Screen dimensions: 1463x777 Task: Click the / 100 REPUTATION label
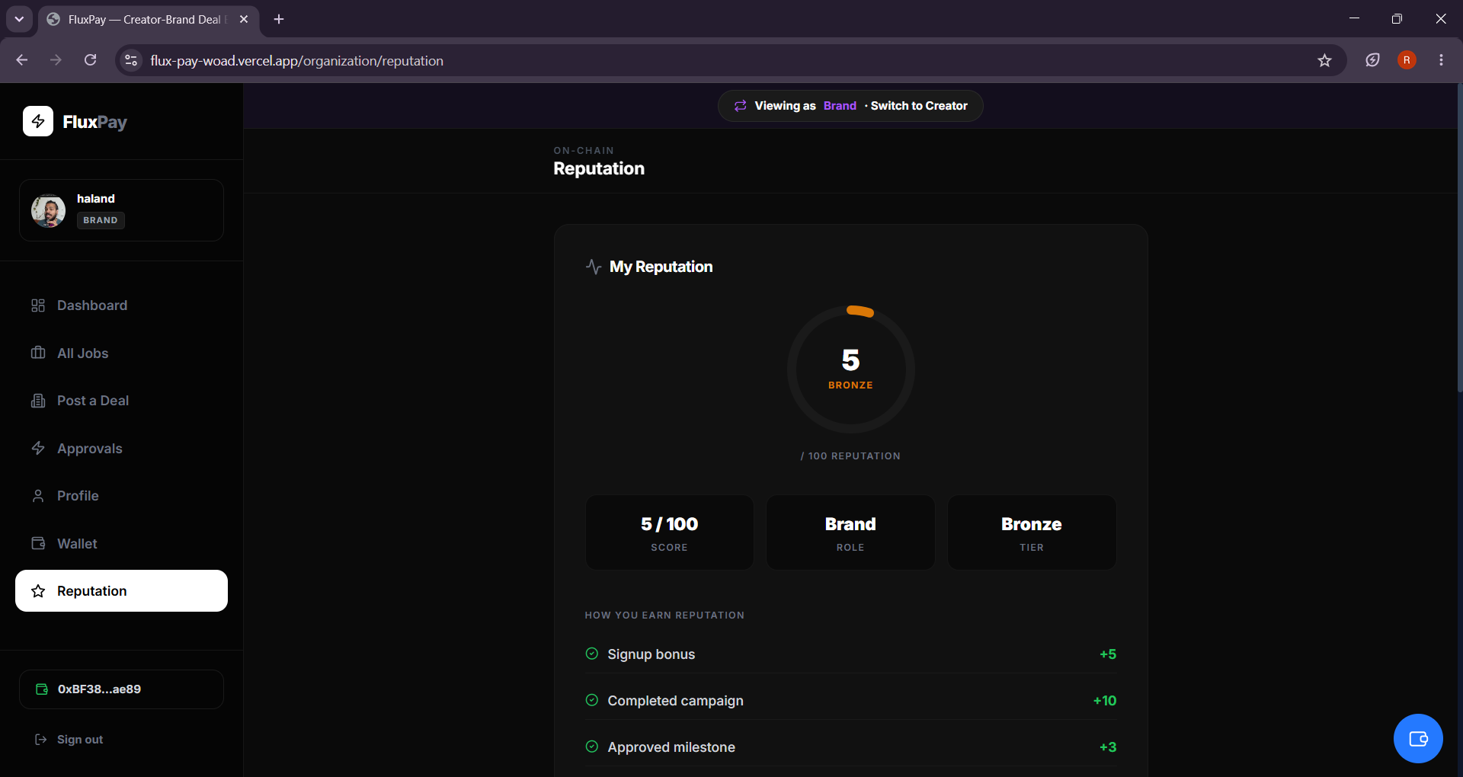[850, 456]
